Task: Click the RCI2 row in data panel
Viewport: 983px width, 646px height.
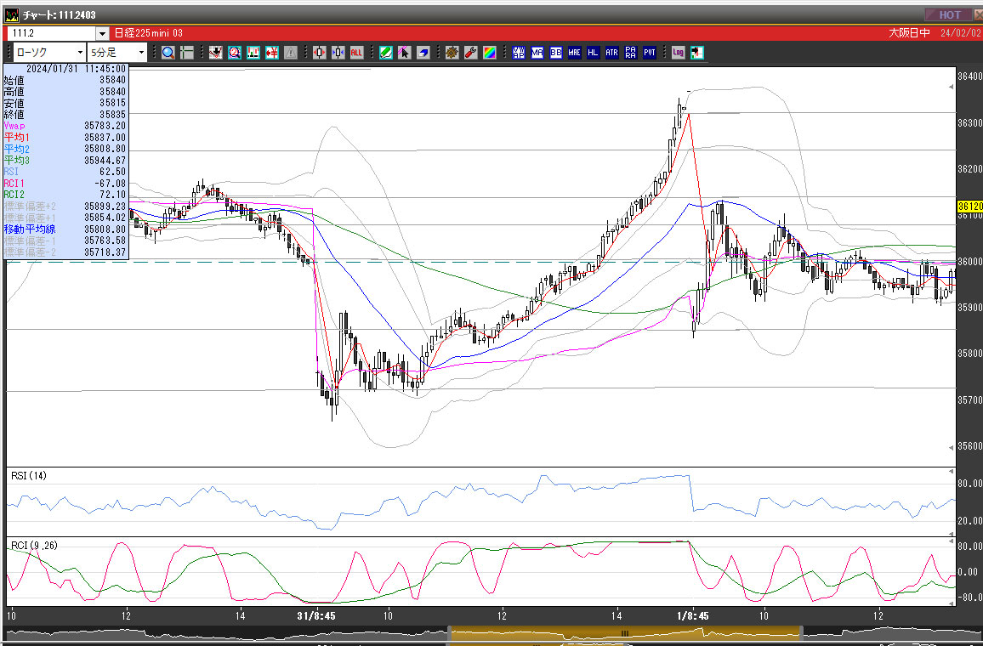Action: point(65,195)
